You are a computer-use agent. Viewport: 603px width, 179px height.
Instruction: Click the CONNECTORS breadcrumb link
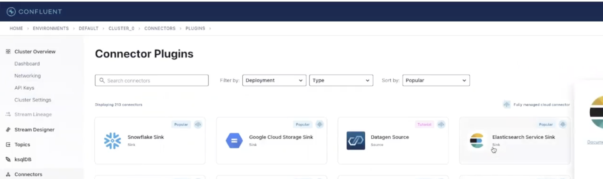[160, 28]
